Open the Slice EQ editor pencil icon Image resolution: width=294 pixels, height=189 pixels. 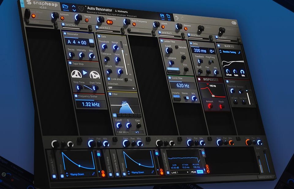pyautogui.click(x=239, y=53)
